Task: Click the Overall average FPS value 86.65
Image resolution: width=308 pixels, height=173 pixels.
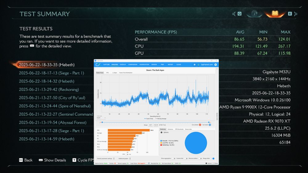Action: click(x=239, y=39)
